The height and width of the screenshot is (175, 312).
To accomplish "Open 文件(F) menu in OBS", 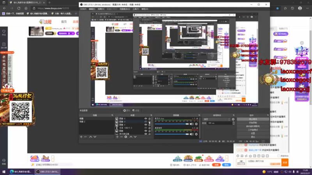I will pos(83,9).
